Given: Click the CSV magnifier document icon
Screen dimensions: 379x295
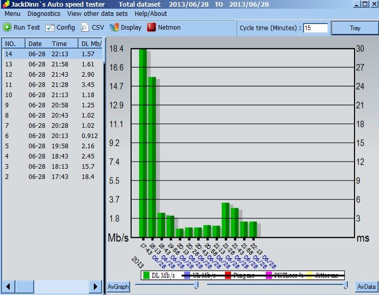Looking at the screenshot, I should pyautogui.click(x=84, y=28).
